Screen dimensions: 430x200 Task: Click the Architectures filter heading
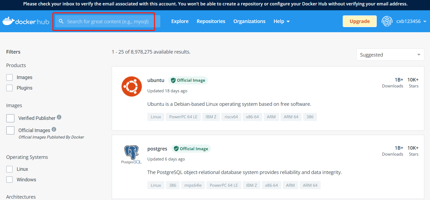21,197
